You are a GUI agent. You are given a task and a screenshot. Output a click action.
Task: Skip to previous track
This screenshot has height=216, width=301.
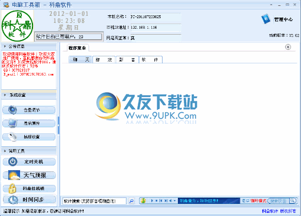coord(161,201)
